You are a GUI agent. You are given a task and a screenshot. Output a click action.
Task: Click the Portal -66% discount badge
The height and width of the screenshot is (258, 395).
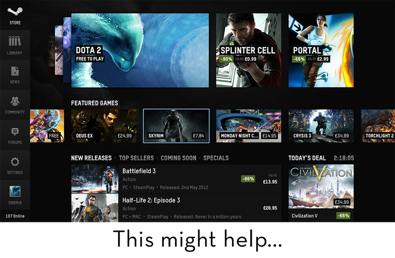(x=299, y=59)
